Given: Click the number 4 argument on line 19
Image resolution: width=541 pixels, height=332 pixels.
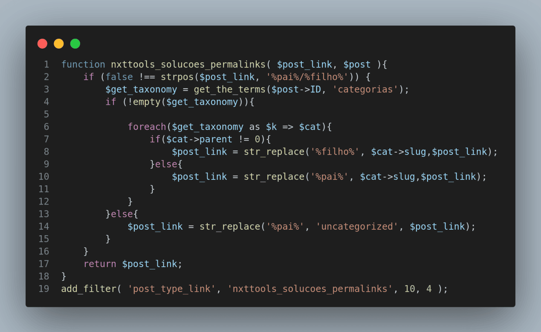Looking at the screenshot, I should click(x=429, y=289).
